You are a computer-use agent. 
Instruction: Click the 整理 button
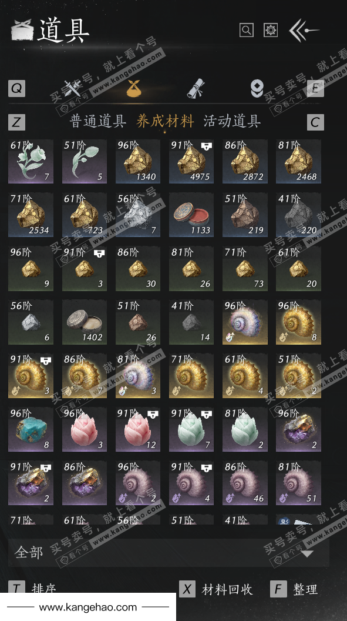coord(294,589)
